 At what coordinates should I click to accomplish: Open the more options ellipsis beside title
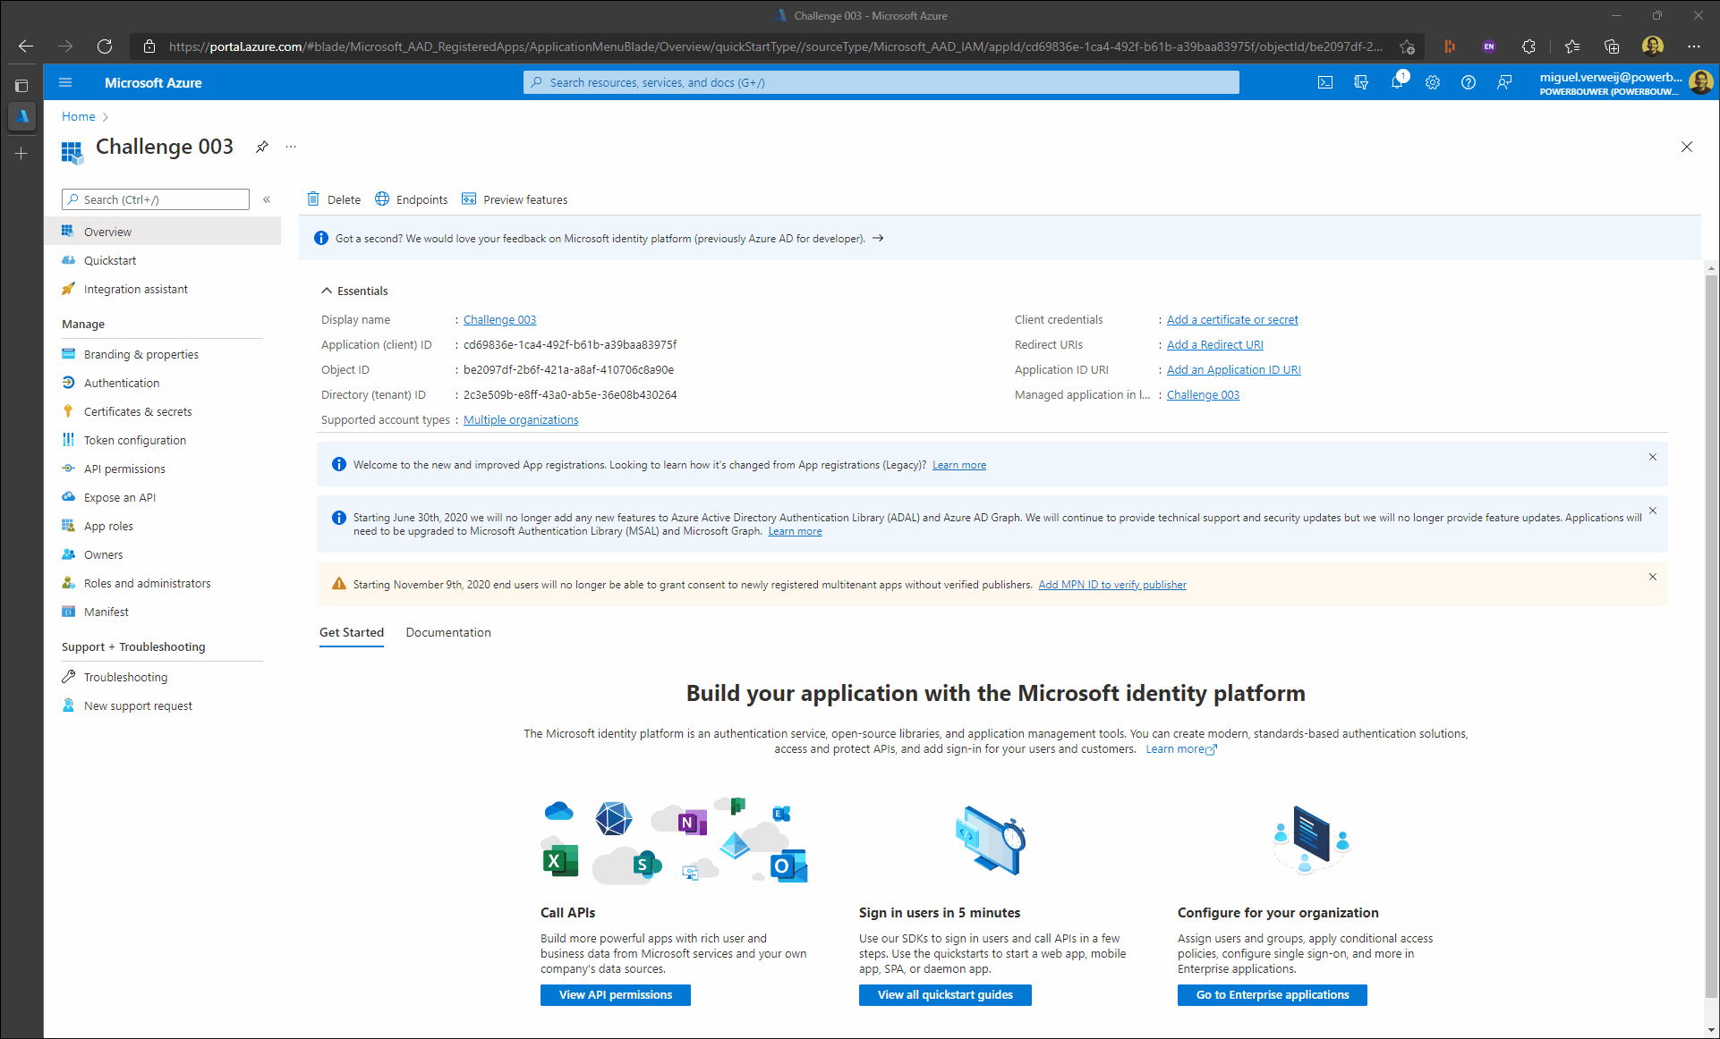[x=291, y=147]
